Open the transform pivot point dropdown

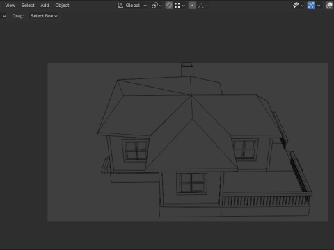pyautogui.click(x=157, y=6)
